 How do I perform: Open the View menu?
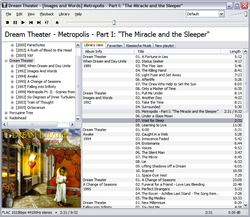[31, 14]
